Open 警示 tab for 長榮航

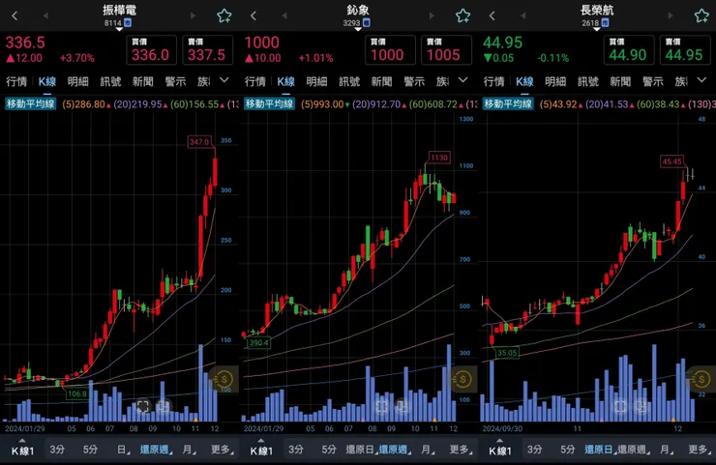click(x=652, y=81)
